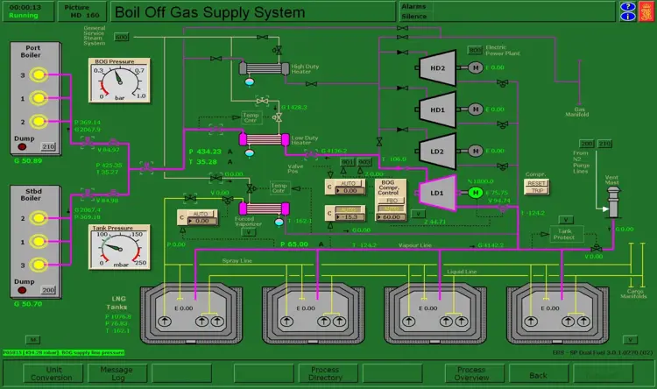This screenshot has height=389, width=657.
Task: Click the Electric Power Plant 800 link box
Action: pos(475,50)
